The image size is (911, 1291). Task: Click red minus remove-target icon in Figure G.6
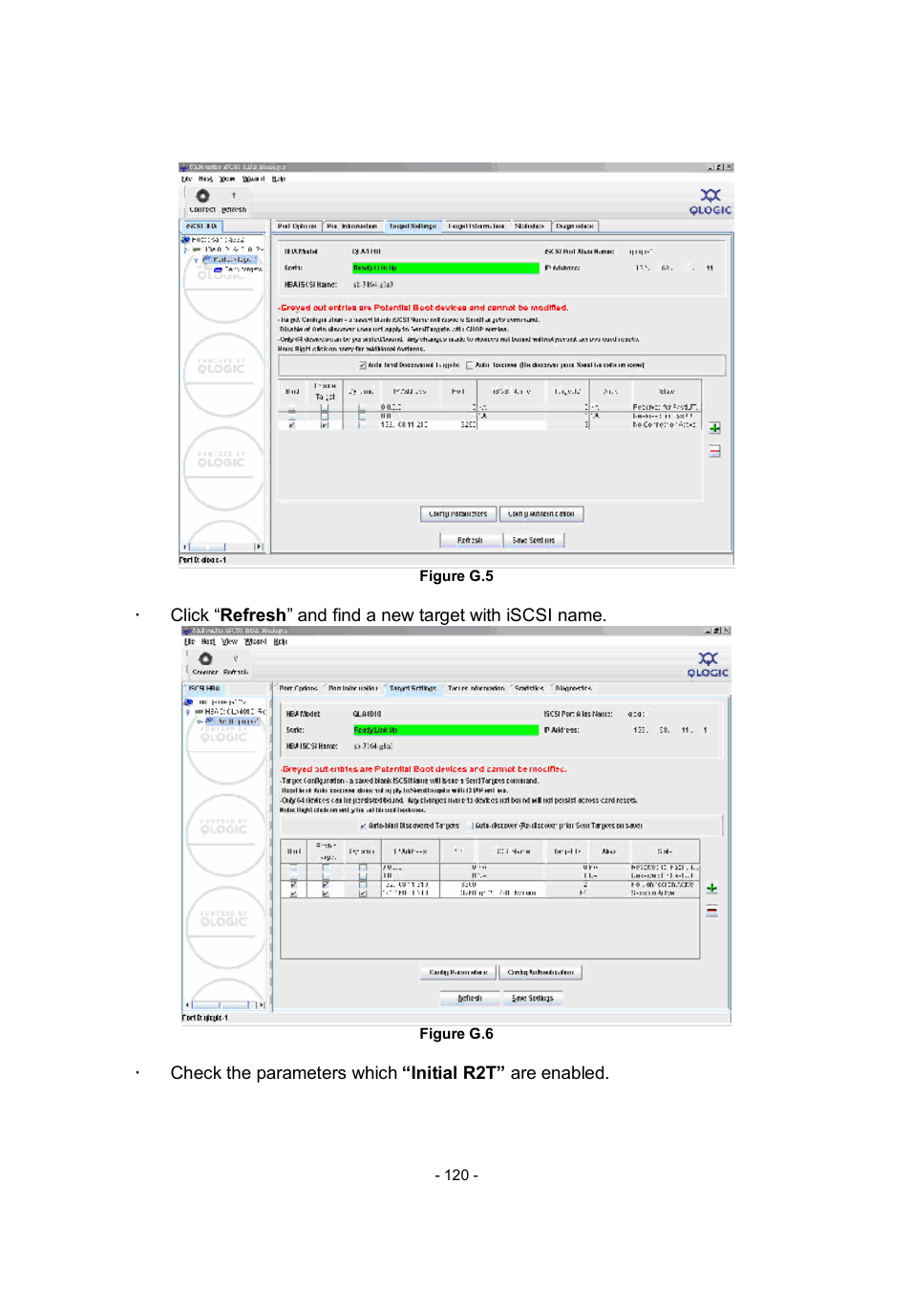click(711, 912)
